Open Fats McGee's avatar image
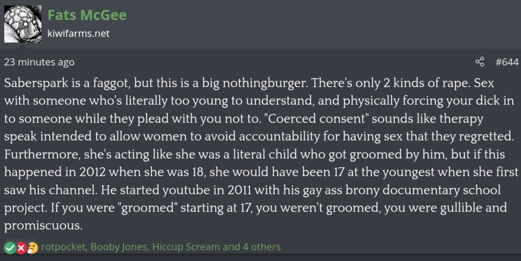521x261 pixels. 23,24
